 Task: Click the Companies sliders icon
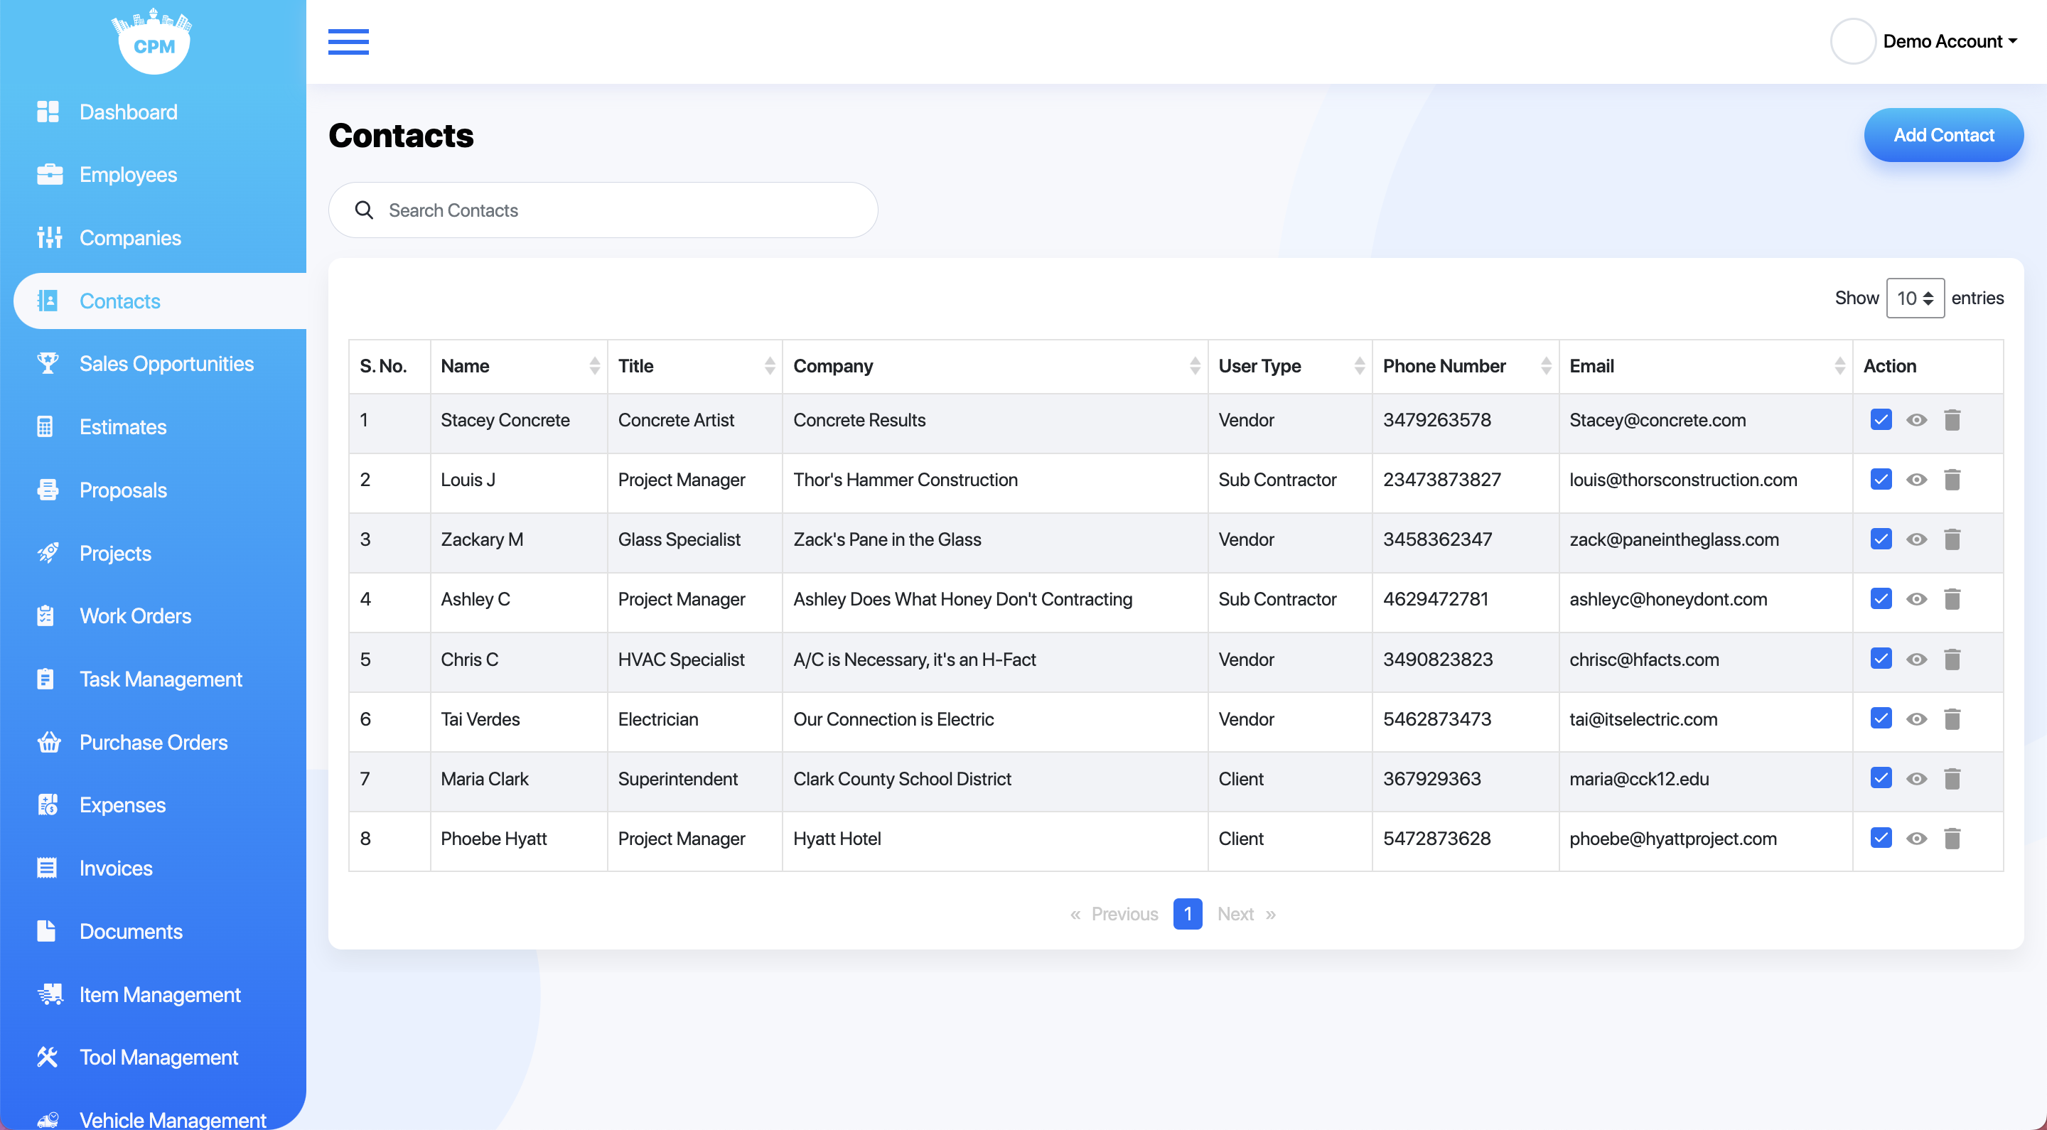[x=49, y=237]
